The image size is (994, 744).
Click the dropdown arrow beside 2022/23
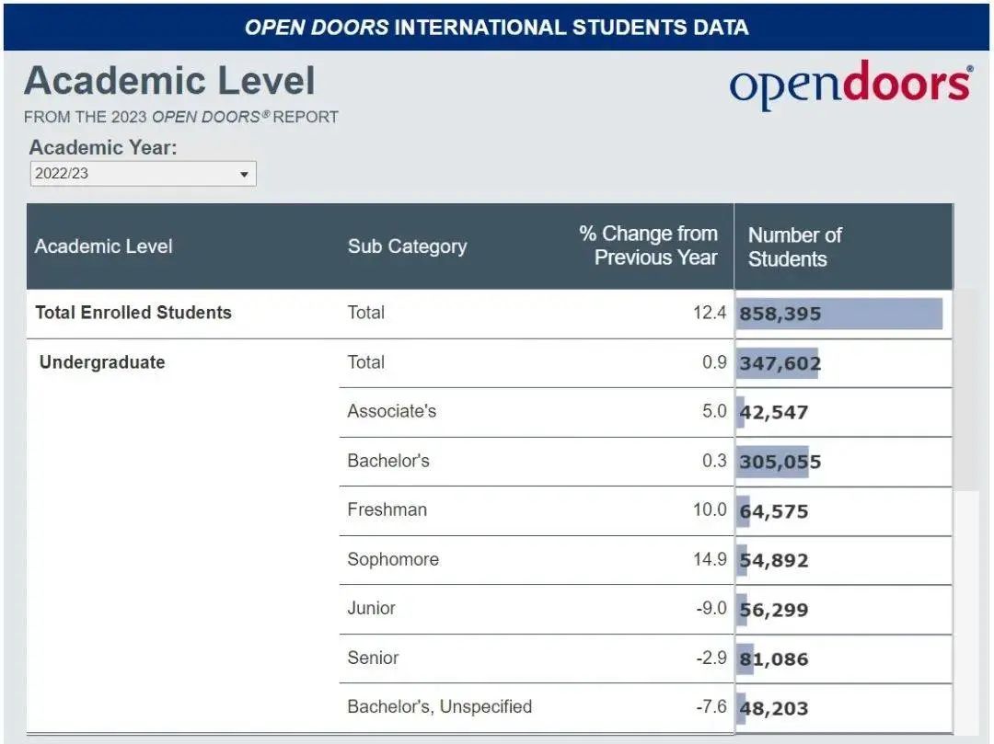[x=243, y=174]
